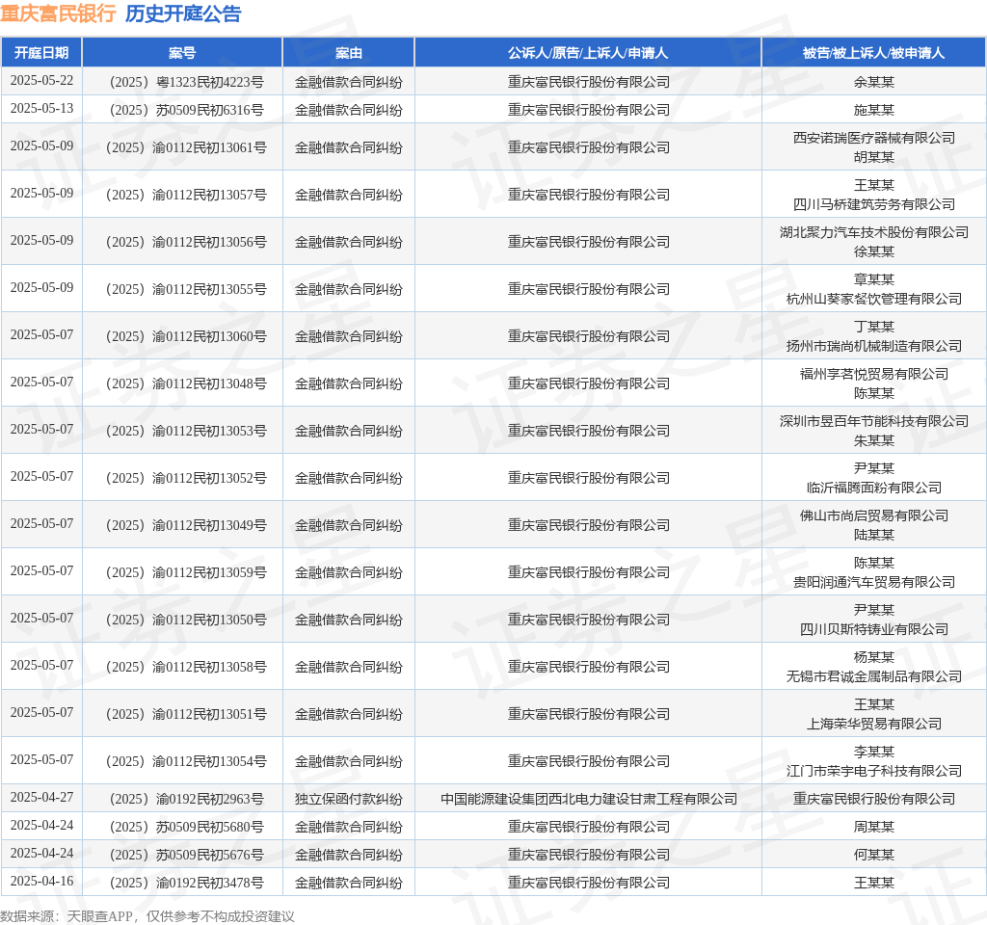Click defendant 福州享茗悦贸易有限公司
Image resolution: width=987 pixels, height=925 pixels.
[873, 374]
